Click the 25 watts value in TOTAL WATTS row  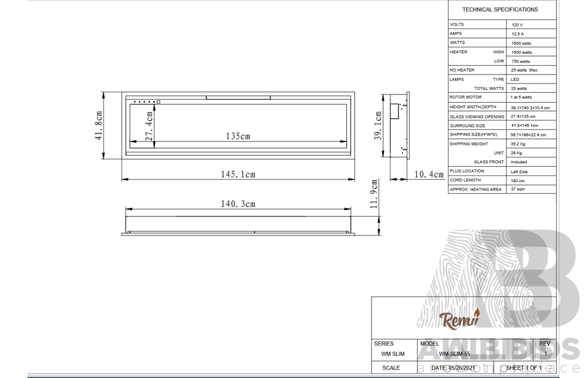pyautogui.click(x=518, y=89)
